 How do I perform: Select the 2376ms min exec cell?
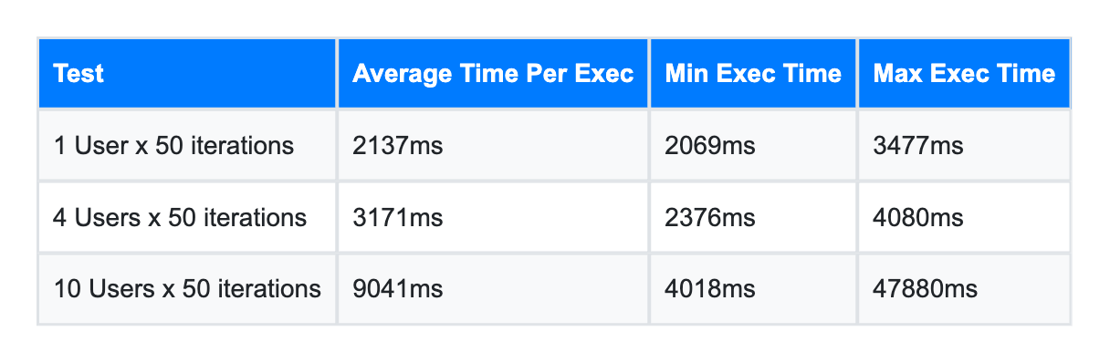[753, 217]
